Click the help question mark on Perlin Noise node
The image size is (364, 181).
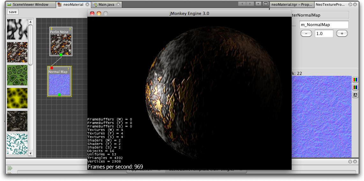(x=70, y=29)
